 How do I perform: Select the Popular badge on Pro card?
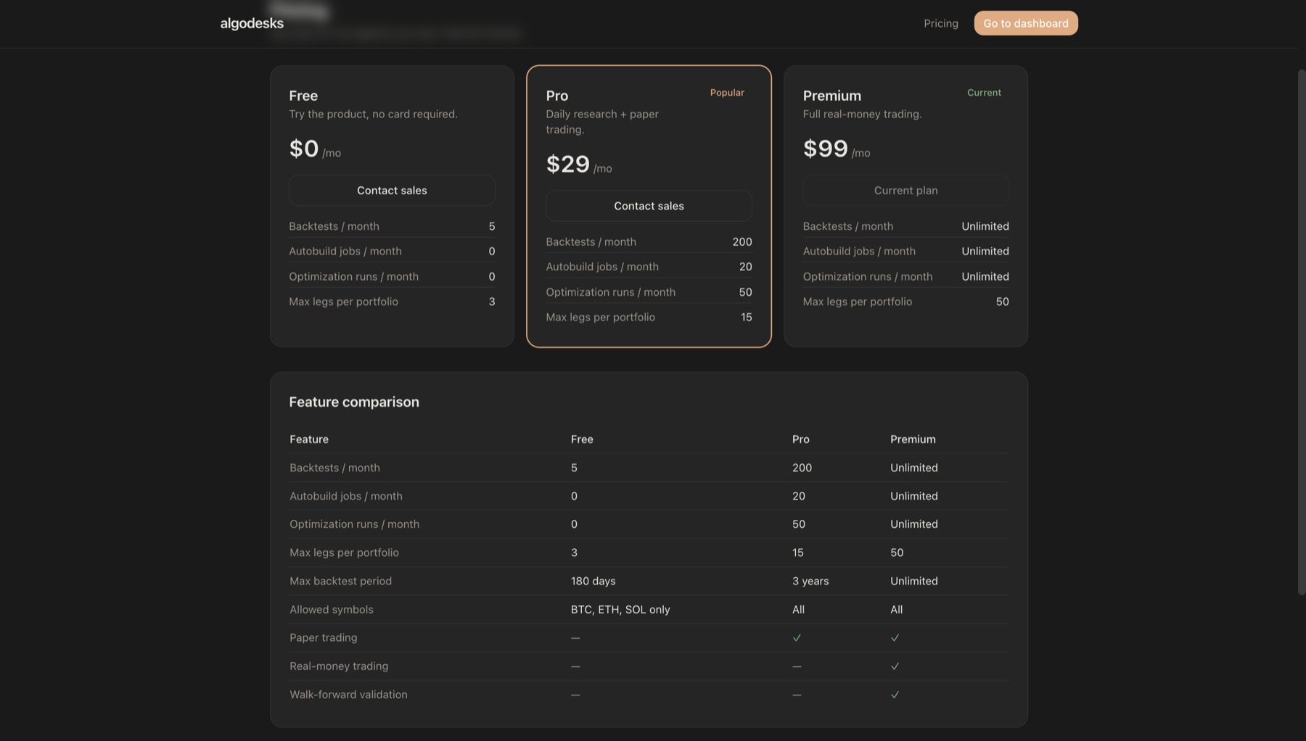pyautogui.click(x=727, y=93)
